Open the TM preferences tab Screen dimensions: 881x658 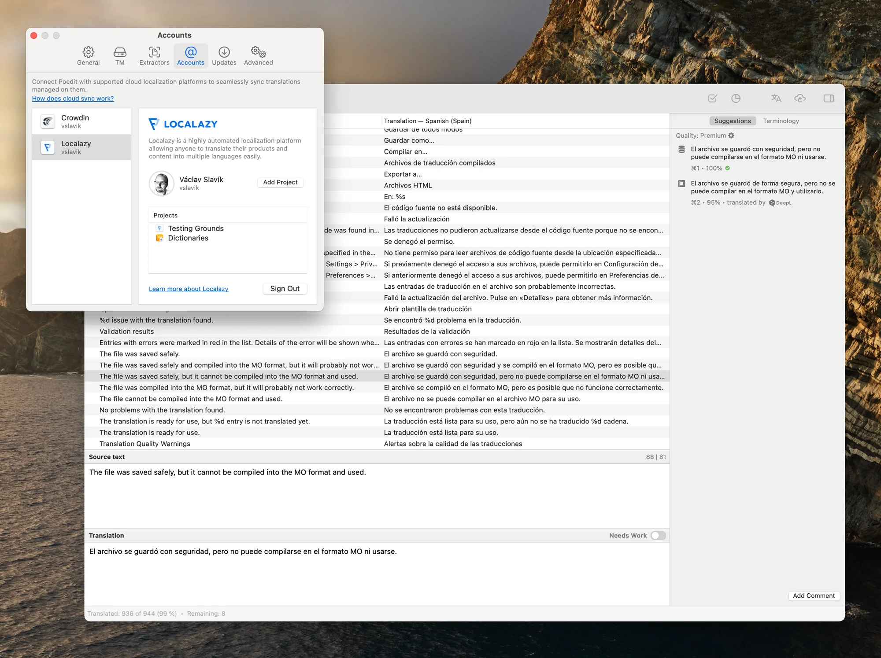pos(120,56)
